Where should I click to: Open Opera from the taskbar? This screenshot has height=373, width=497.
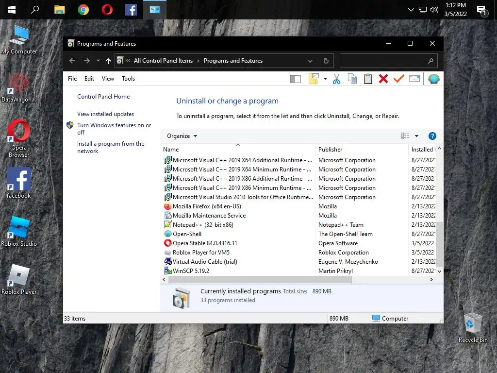point(107,10)
